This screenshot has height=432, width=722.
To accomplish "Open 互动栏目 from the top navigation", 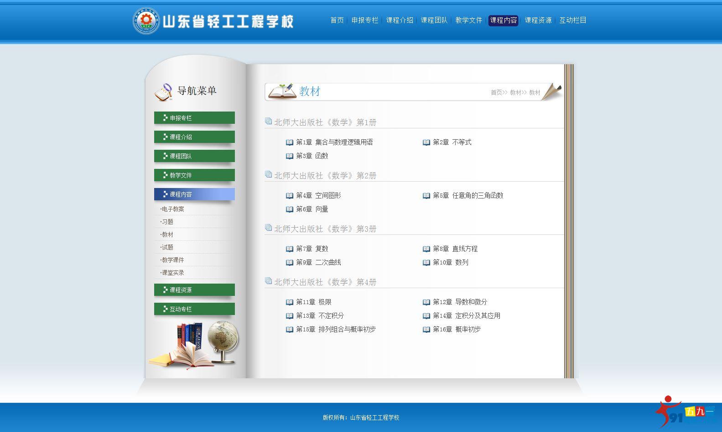I will pos(572,20).
